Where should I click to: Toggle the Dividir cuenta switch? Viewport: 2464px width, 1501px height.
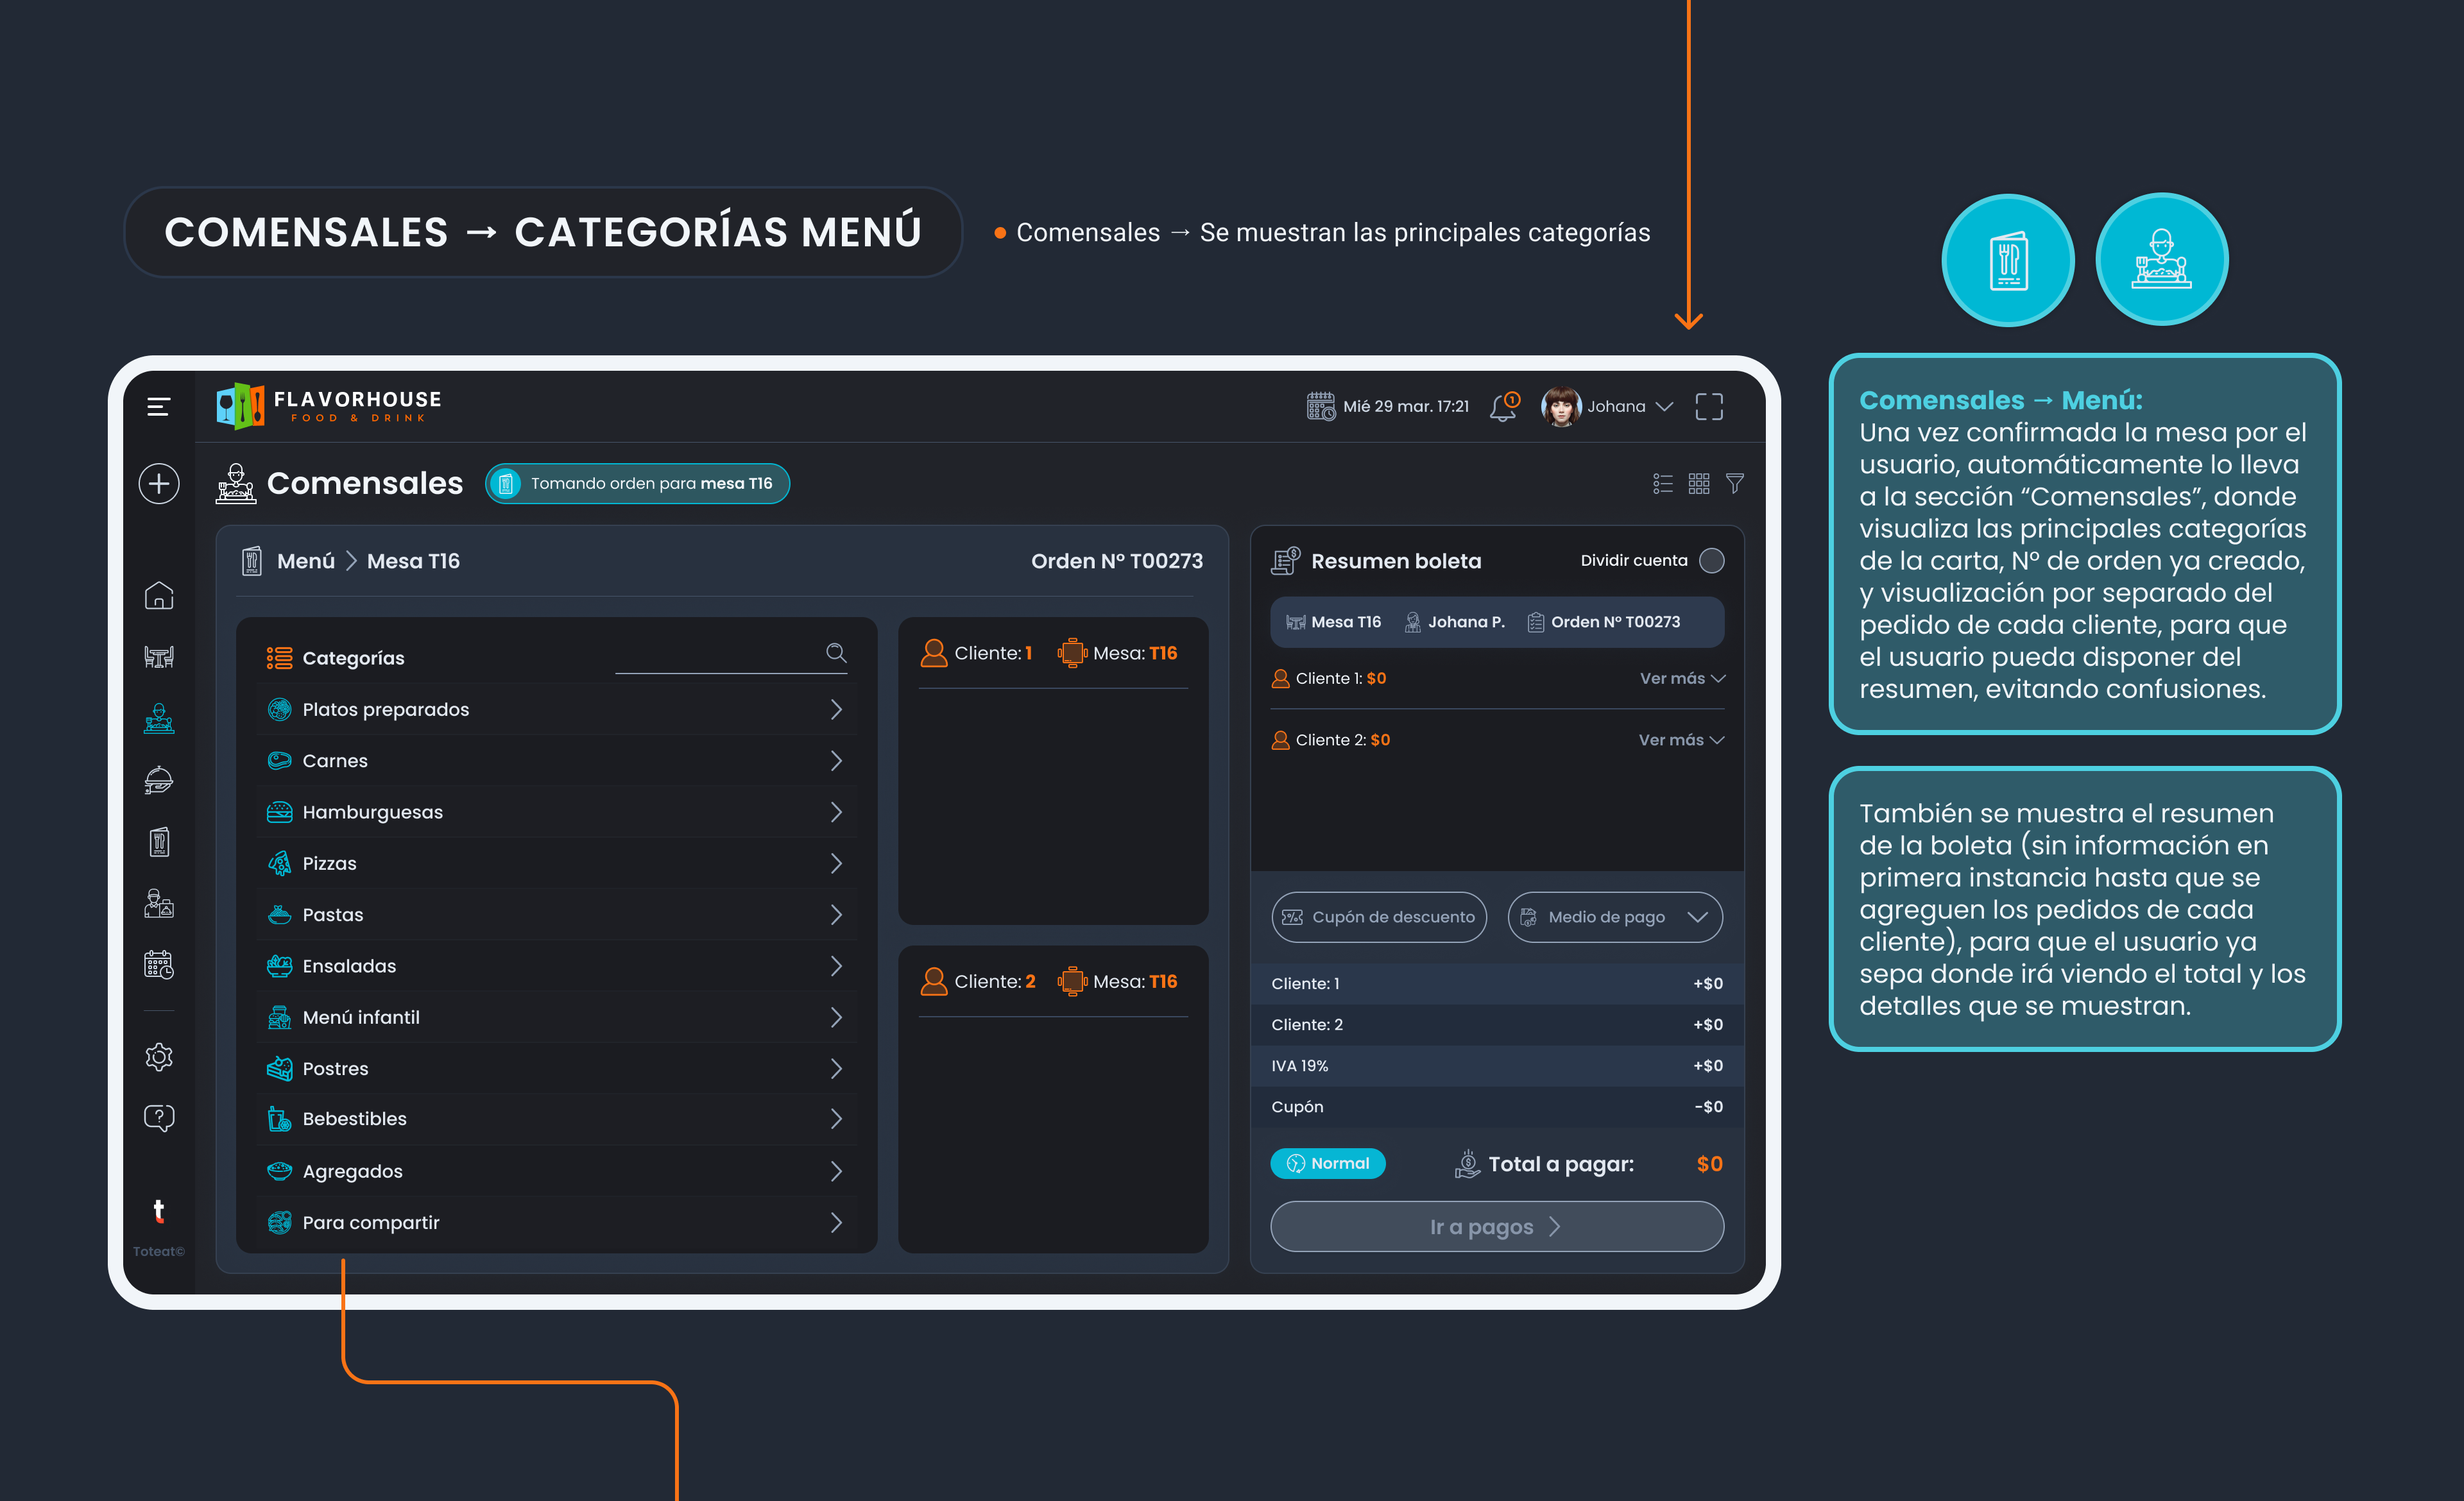1712,561
